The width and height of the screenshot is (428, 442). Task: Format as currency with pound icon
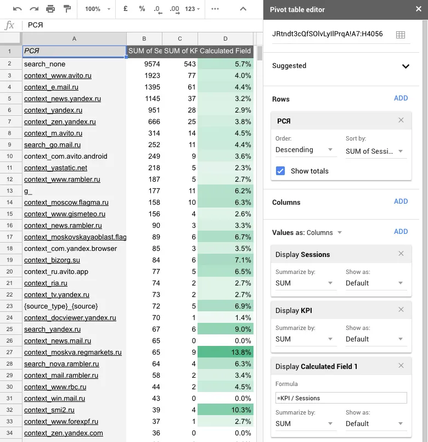point(126,9)
